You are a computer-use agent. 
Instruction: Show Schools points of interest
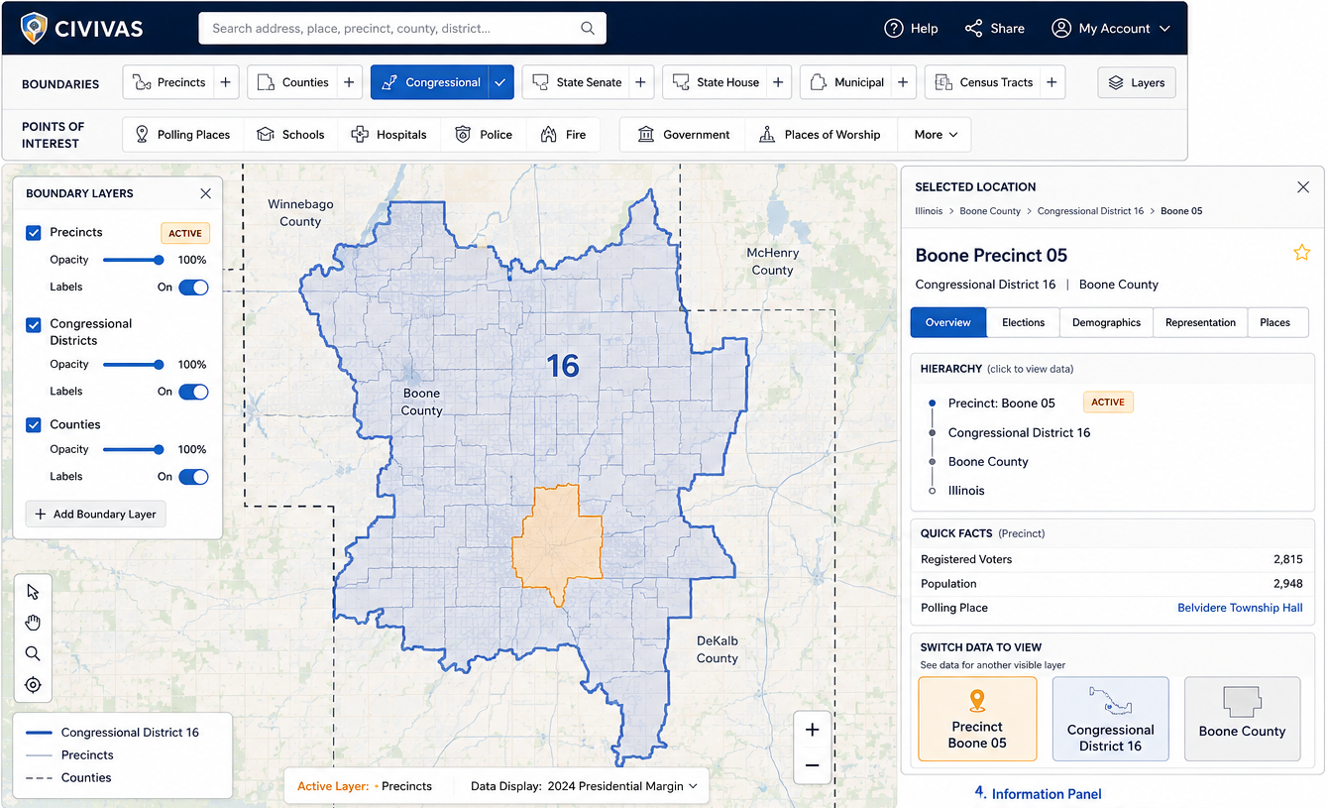click(x=290, y=135)
